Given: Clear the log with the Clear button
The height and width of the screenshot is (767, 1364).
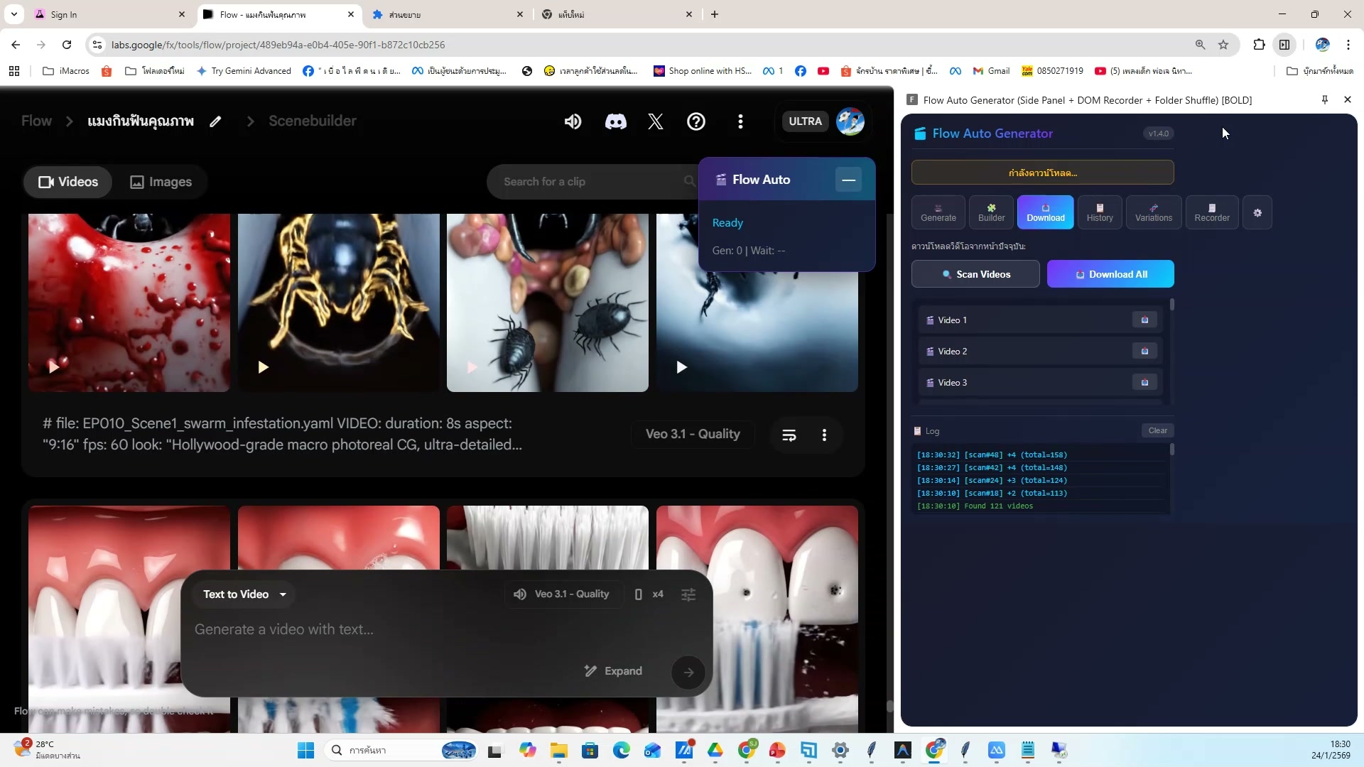Looking at the screenshot, I should [1157, 430].
